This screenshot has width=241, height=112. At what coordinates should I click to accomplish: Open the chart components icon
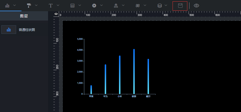pos(7,6)
